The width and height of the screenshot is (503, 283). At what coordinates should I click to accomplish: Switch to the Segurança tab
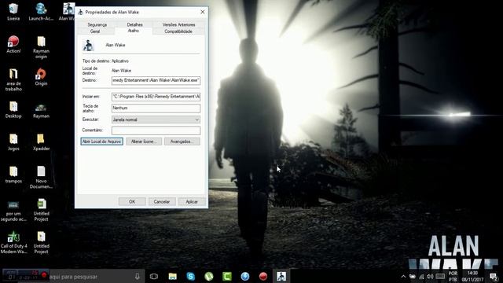pyautogui.click(x=97, y=24)
